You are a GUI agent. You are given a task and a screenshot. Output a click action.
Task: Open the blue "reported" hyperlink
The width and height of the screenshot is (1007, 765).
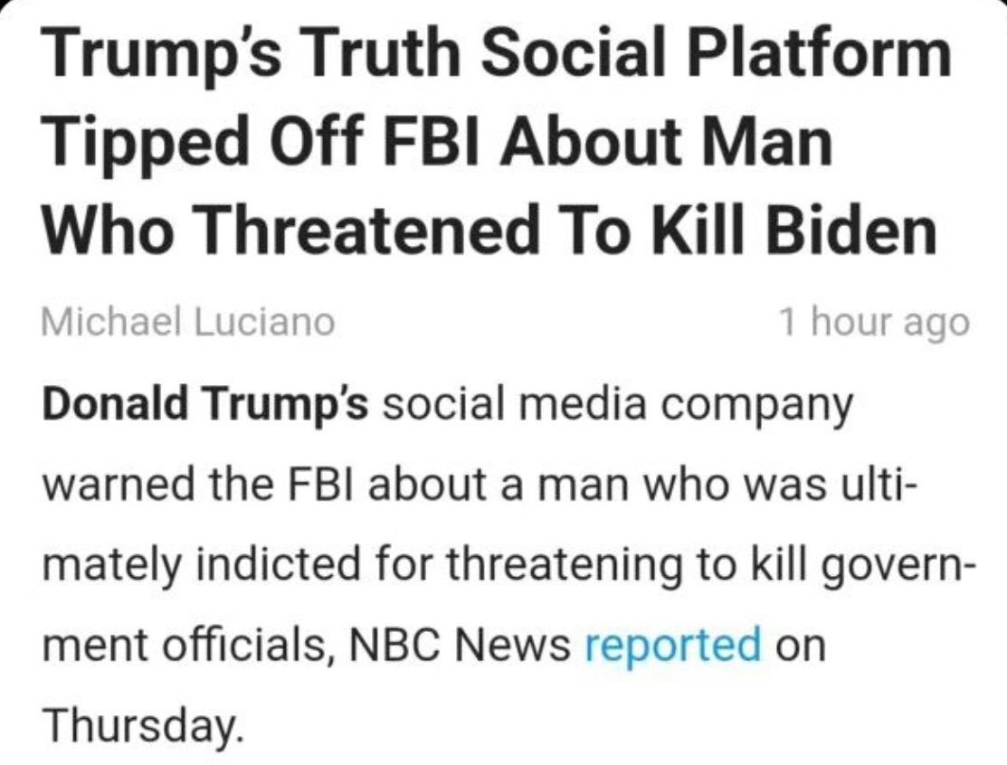(672, 645)
